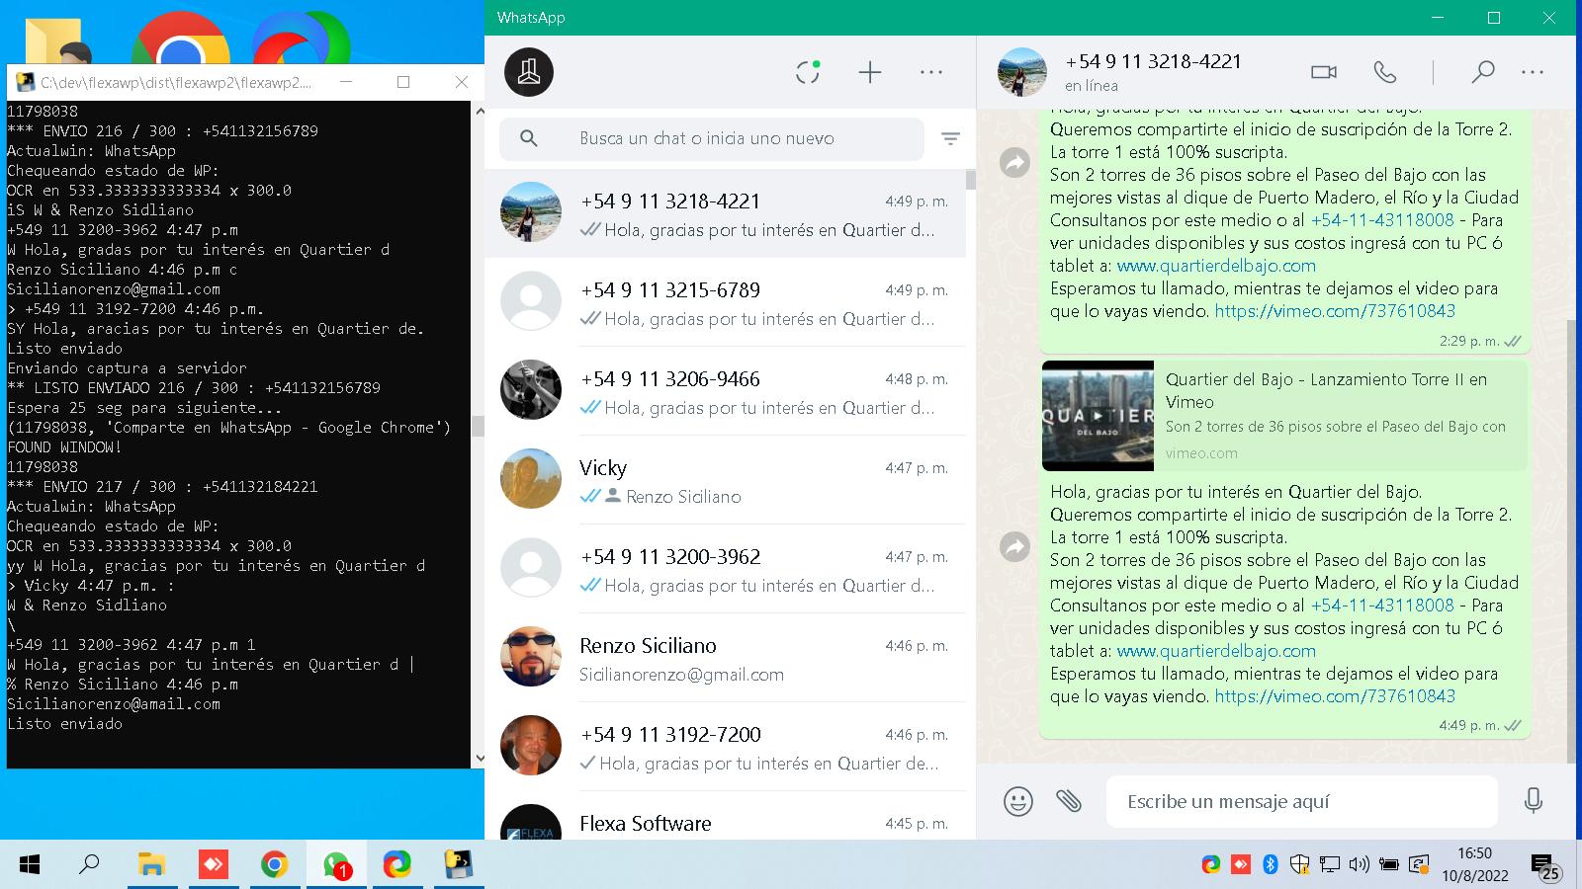This screenshot has width=1582, height=889.
Task: Start a new chat with plus icon
Action: pyautogui.click(x=870, y=72)
